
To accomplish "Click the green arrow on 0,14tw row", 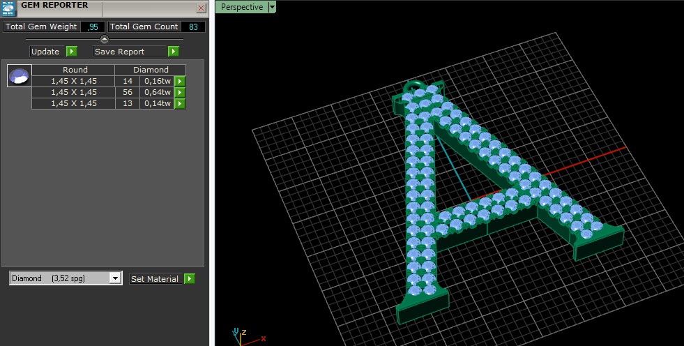I will pos(180,104).
